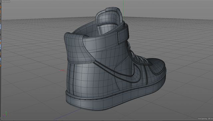Click the Grid Spacing readout
This screenshot has height=121, width=213.
(205, 119)
